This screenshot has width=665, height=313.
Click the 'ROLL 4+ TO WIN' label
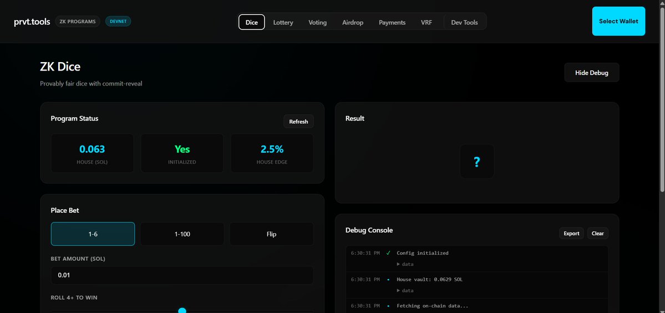click(74, 297)
